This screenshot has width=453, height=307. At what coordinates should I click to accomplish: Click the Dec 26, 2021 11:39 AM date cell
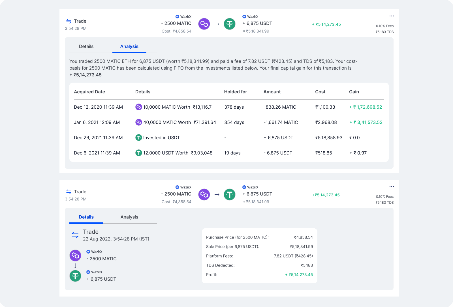98,138
